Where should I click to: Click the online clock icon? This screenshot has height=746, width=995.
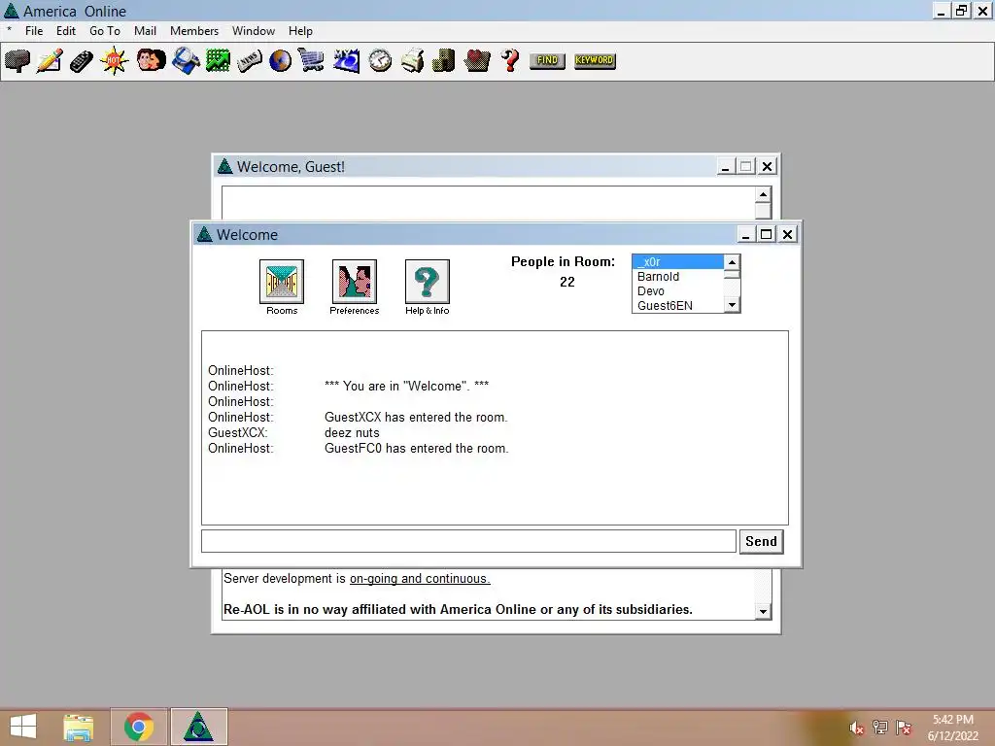[x=380, y=61]
